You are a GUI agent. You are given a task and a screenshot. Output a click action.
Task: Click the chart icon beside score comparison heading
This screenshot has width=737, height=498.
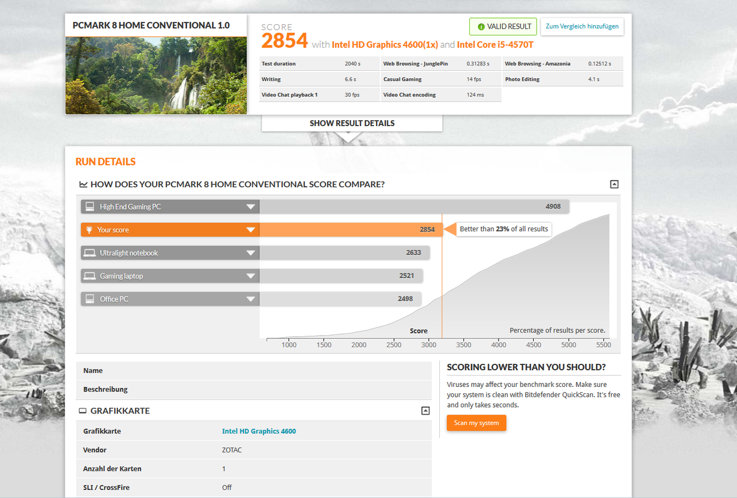click(83, 184)
